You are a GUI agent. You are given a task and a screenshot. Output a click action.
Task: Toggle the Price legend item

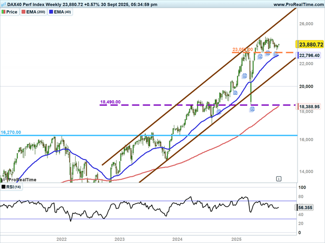click(x=12, y=12)
